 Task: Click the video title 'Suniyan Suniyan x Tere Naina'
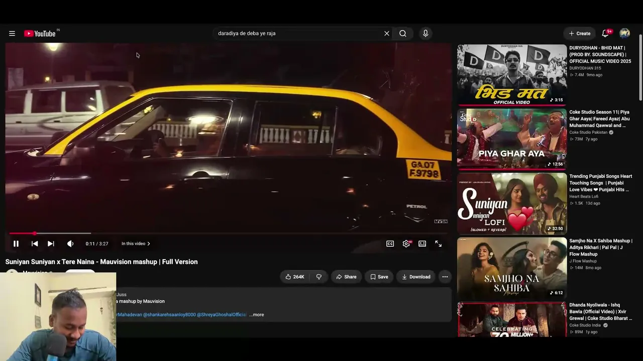101,262
